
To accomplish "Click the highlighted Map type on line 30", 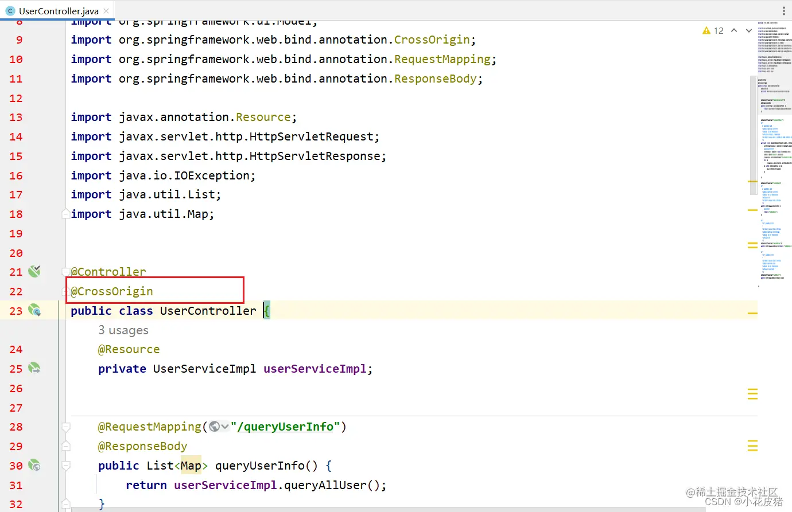I will pyautogui.click(x=191, y=466).
